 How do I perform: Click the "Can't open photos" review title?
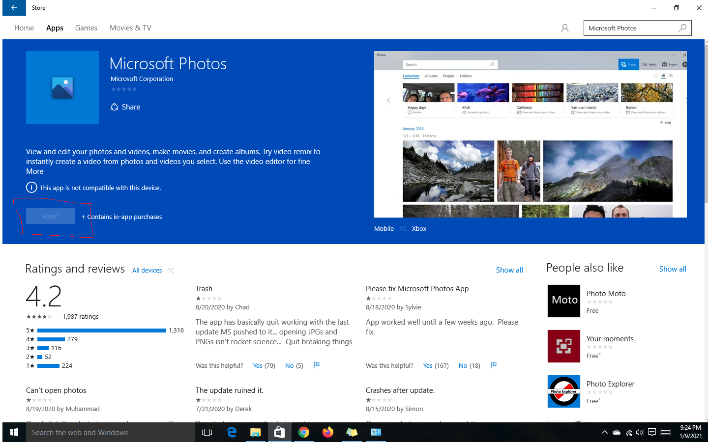coord(56,390)
